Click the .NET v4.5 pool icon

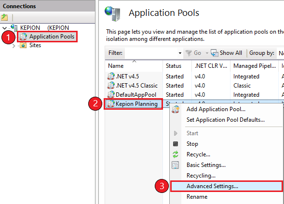pyautogui.click(x=111, y=76)
